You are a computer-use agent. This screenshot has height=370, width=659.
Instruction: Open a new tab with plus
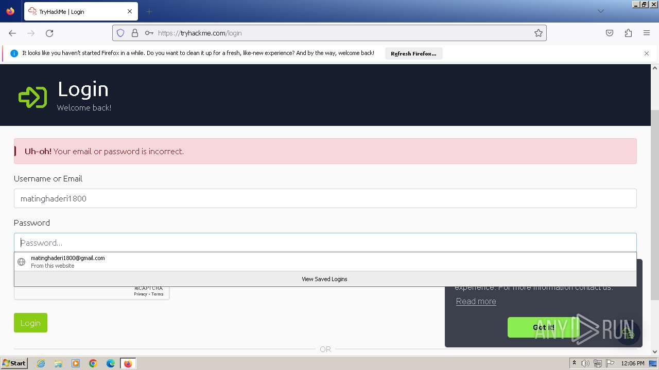[149, 11]
